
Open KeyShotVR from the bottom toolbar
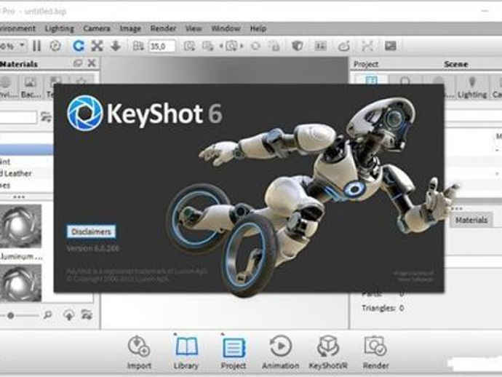click(x=328, y=352)
